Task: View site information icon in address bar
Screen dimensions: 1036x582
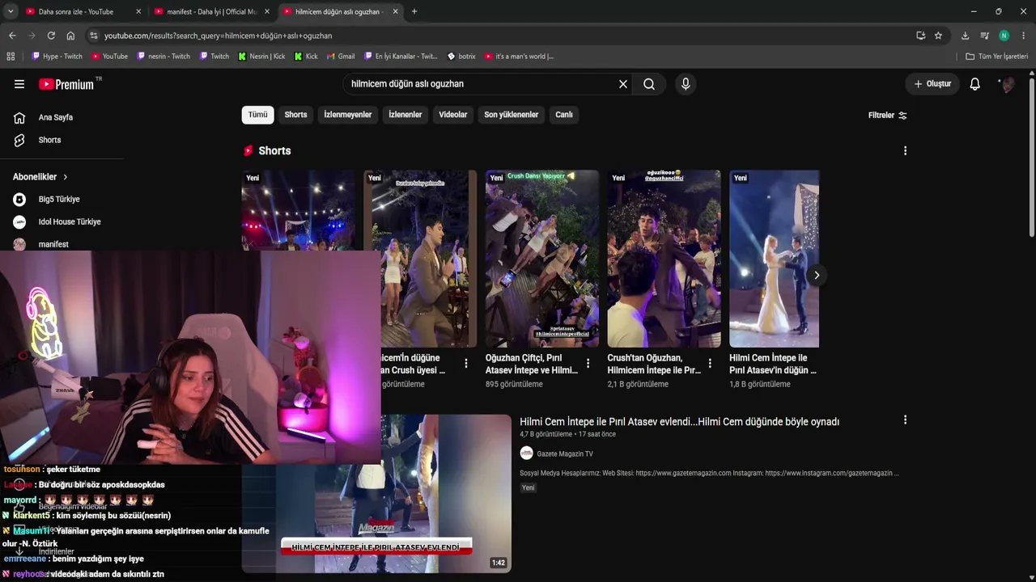Action: 94,36
